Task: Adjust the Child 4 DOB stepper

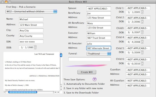Action: coord(142,42)
